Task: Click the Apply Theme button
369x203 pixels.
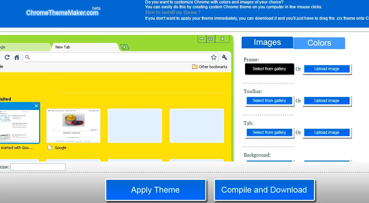Action: coord(155,190)
